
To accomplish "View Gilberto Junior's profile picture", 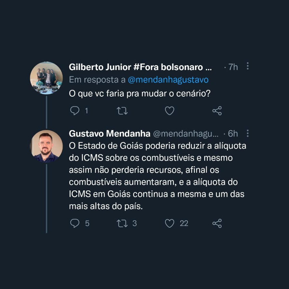I will pos(46,78).
